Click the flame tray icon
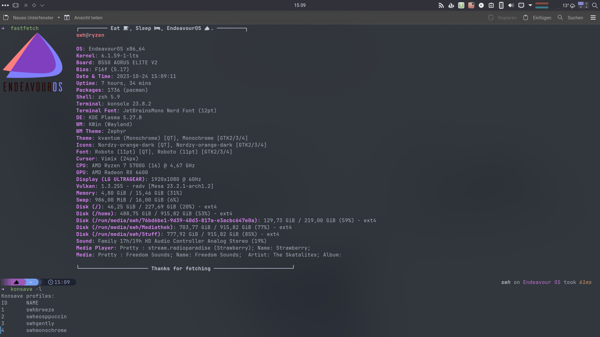The width and height of the screenshot is (600, 337). tap(451, 5)
